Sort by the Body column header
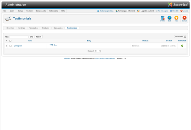191x130 pixels. click(x=89, y=41)
